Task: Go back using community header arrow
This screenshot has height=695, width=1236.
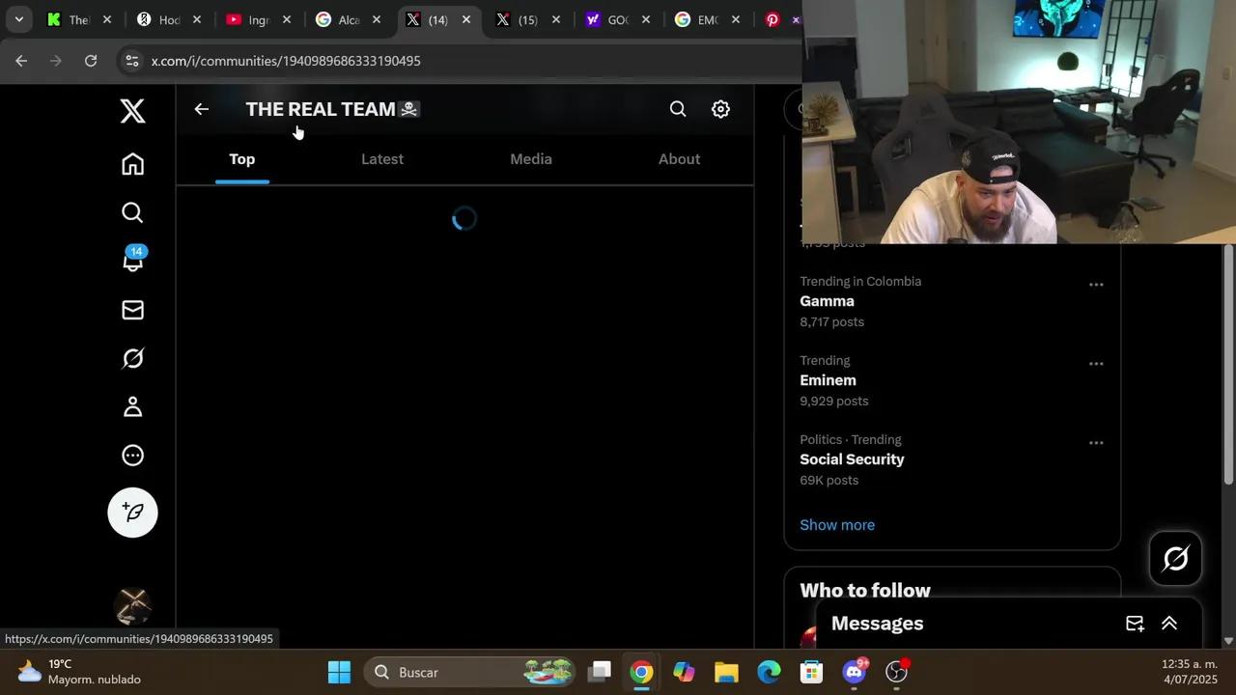Action: [201, 109]
